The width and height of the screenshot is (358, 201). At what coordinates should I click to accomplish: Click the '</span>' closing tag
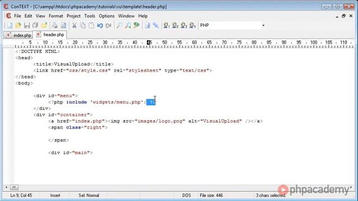[58, 140]
